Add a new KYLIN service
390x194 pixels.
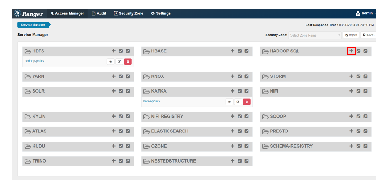coord(114,116)
